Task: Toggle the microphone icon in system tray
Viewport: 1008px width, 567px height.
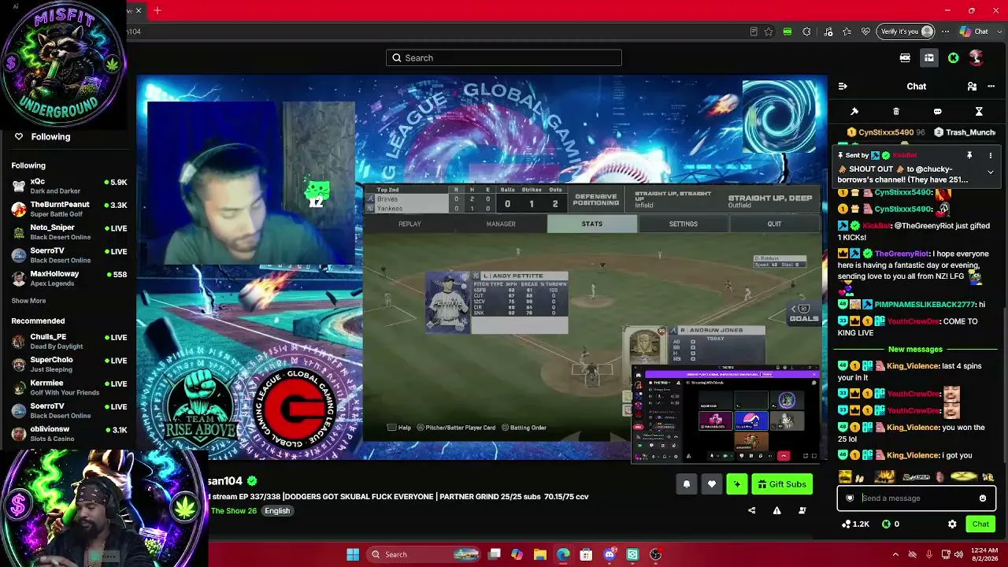Action: pos(929,554)
